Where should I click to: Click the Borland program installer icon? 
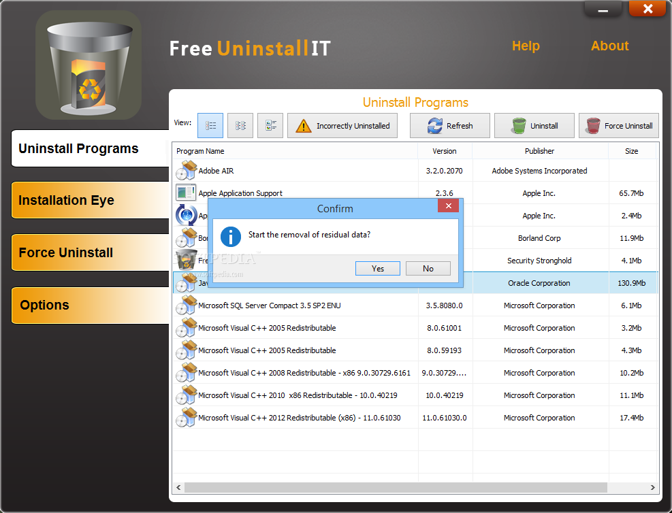[187, 237]
